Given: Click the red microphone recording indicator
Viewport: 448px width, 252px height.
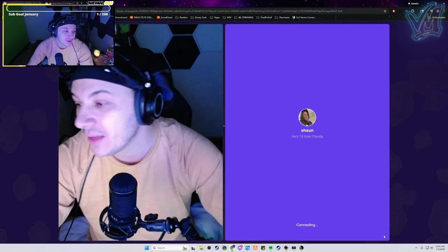Looking at the screenshot, I should [394, 11].
